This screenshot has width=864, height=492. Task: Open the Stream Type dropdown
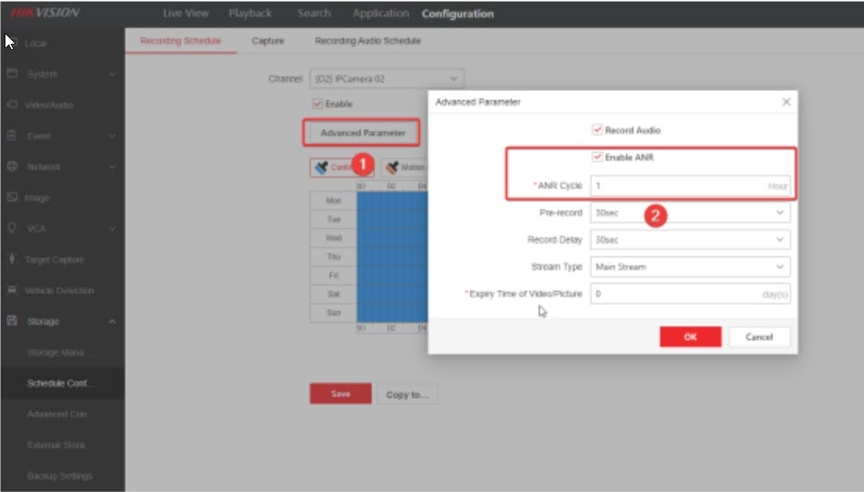(690, 267)
